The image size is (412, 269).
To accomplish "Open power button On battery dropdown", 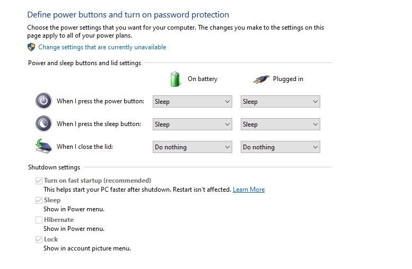I will click(192, 102).
